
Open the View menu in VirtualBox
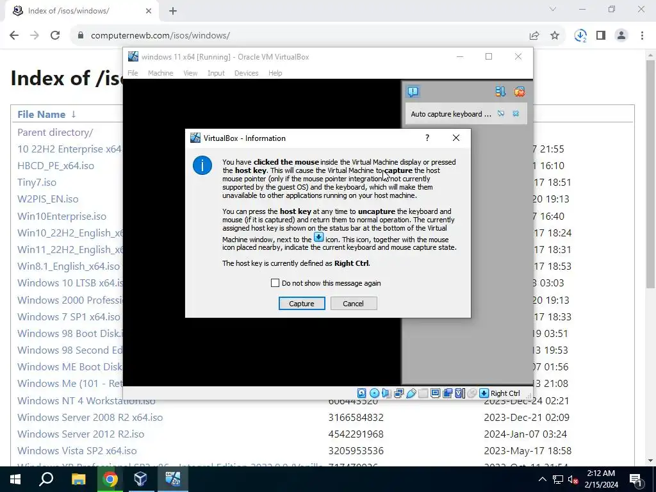pos(190,73)
